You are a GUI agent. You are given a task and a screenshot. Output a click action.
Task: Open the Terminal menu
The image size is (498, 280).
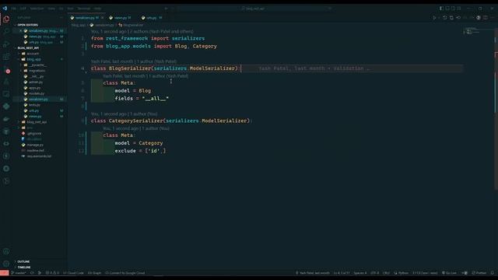(84, 9)
